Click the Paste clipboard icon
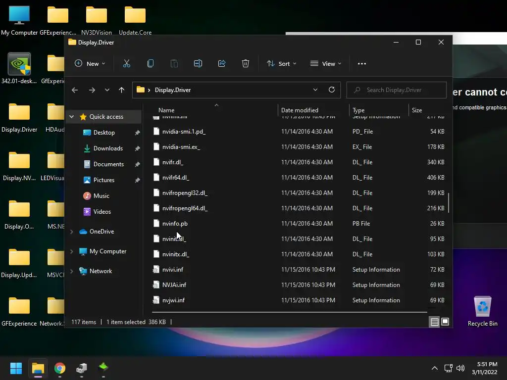Screen dimensions: 507x380 174,64
